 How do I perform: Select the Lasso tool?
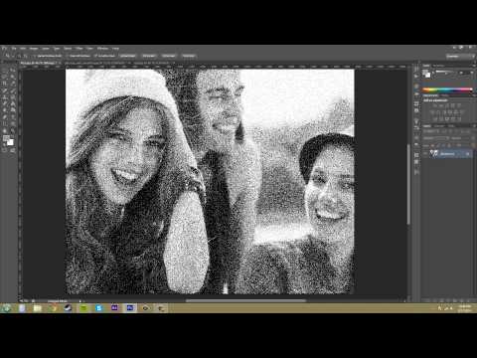[x=5, y=77]
